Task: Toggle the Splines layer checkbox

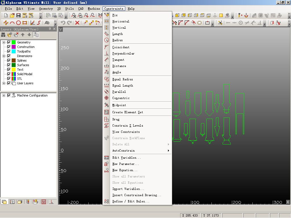Action: point(9,60)
